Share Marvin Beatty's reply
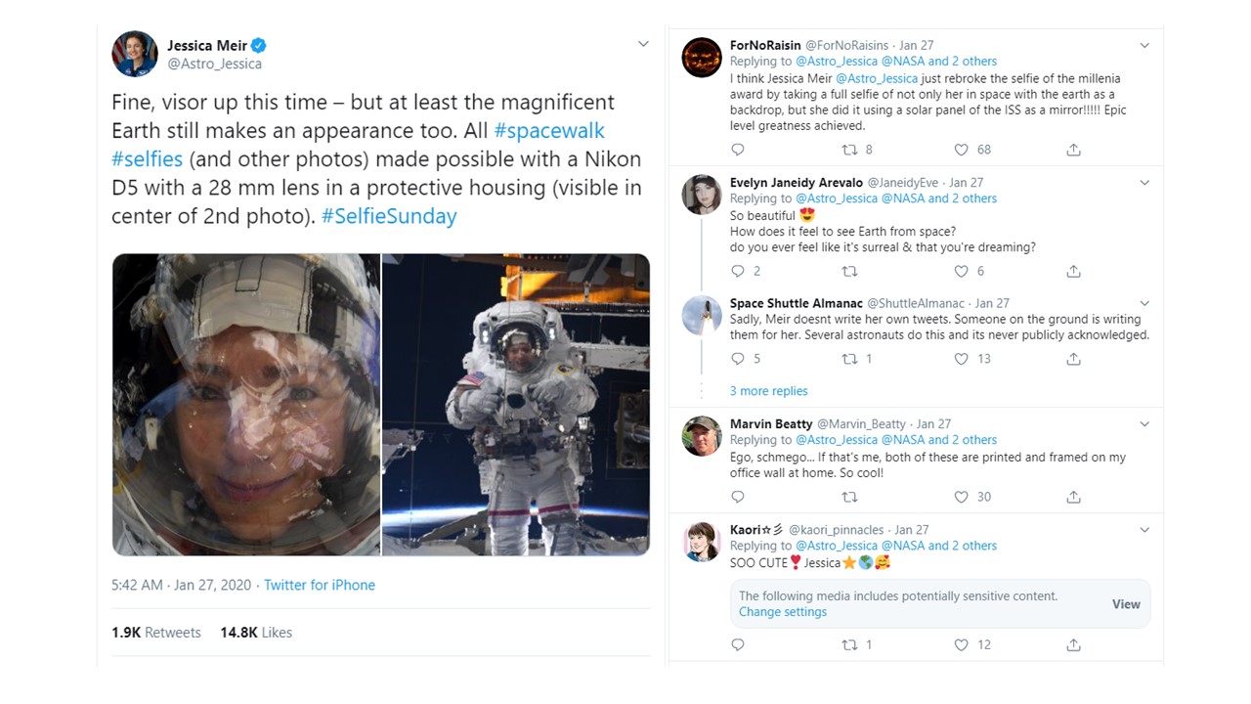This screenshot has width=1251, height=704. pyautogui.click(x=1073, y=497)
